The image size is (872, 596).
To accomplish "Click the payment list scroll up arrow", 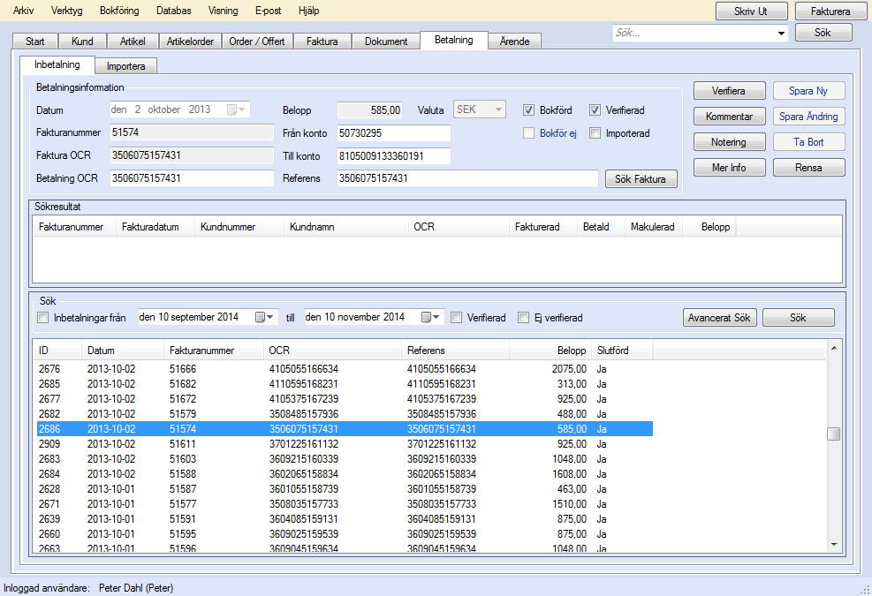I will (x=834, y=348).
